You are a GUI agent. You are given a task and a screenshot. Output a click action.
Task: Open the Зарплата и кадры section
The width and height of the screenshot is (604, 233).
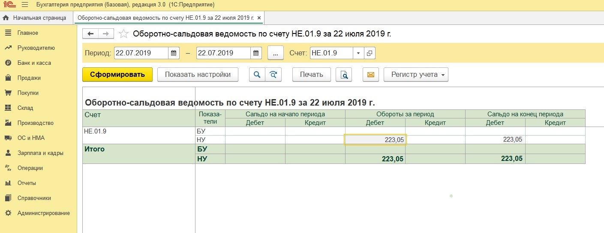click(x=40, y=153)
